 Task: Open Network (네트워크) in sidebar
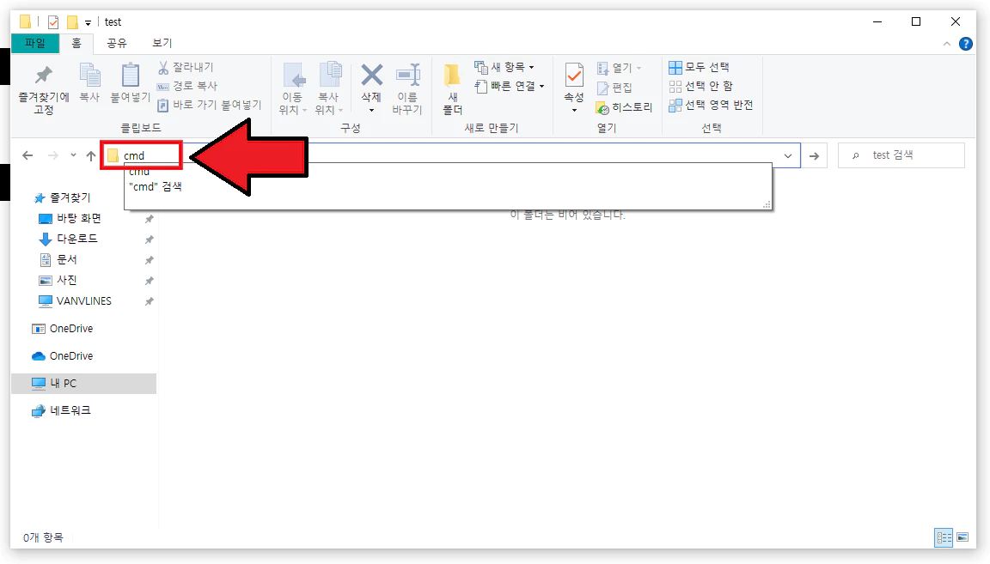click(x=61, y=410)
